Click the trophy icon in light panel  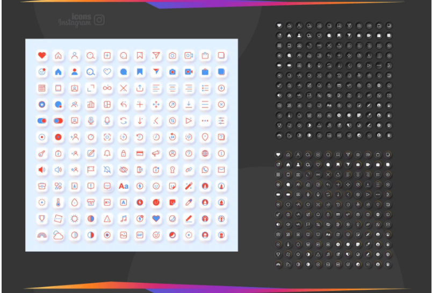click(x=42, y=219)
